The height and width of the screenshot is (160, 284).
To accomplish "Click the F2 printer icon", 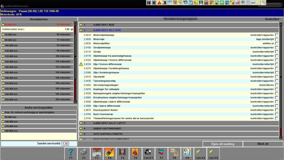I will (83, 152).
